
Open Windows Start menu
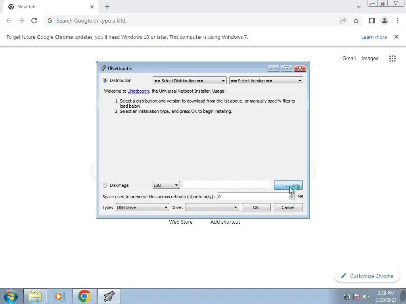(11, 296)
